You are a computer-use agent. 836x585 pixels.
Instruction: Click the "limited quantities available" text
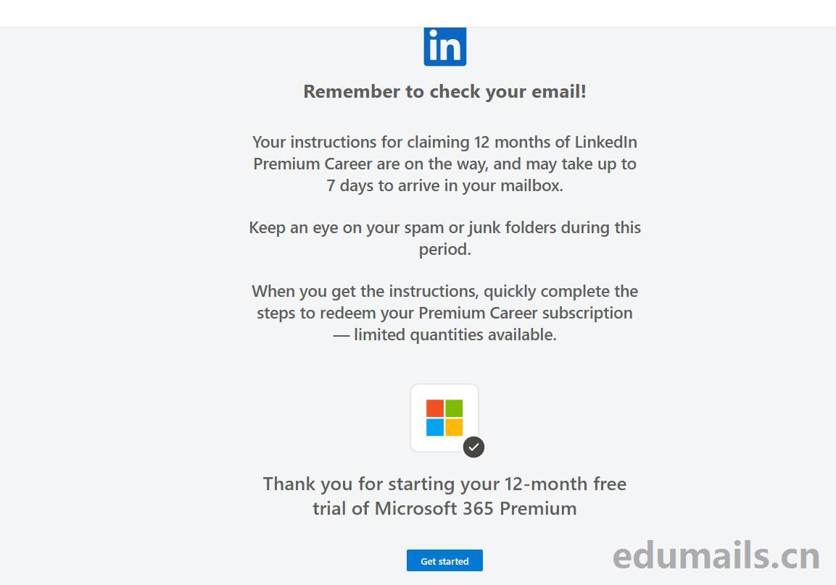[455, 334]
